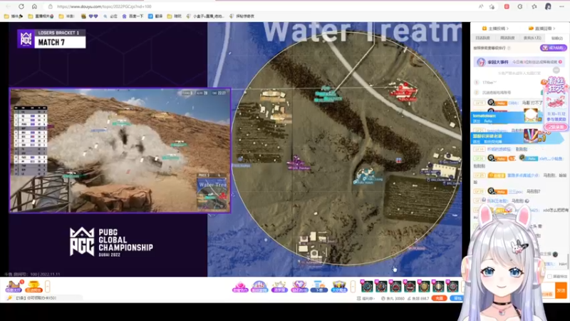This screenshot has width=570, height=321.
Task: Open the blue backpack button
Action: [x=457, y=298]
